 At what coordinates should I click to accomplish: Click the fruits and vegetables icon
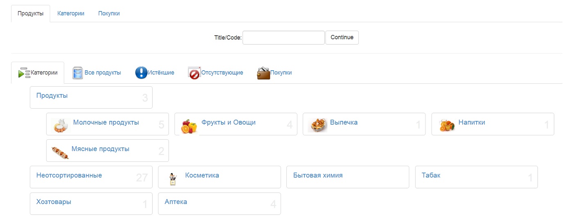[189, 126]
